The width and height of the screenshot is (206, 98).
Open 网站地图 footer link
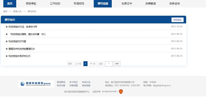tap(86, 86)
